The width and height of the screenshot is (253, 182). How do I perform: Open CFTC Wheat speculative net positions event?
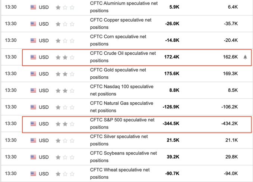coord(120,174)
